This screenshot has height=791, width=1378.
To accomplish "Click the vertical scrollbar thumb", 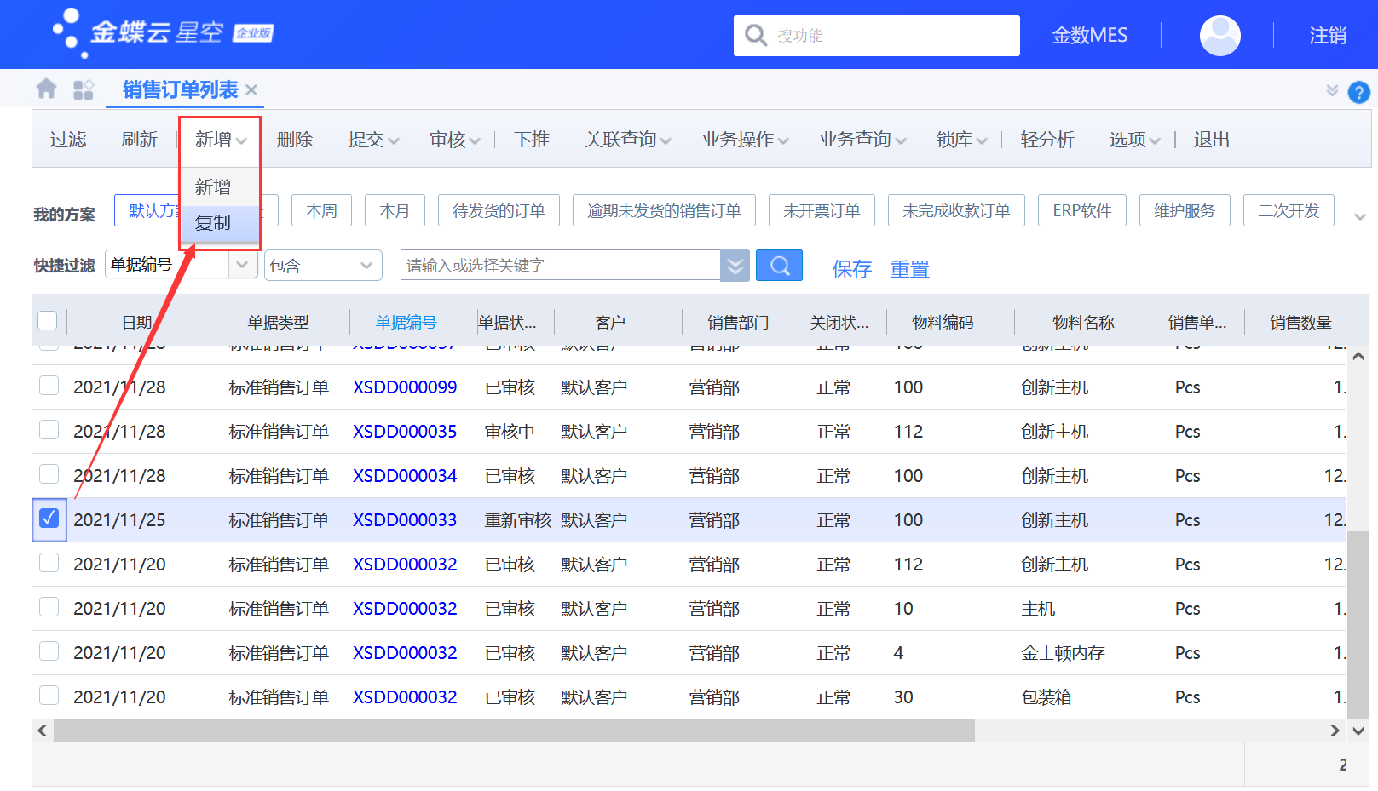I will pos(1358,625).
